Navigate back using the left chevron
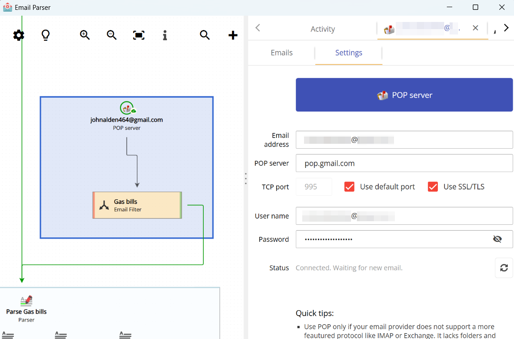The width and height of the screenshot is (514, 339). 257,27
